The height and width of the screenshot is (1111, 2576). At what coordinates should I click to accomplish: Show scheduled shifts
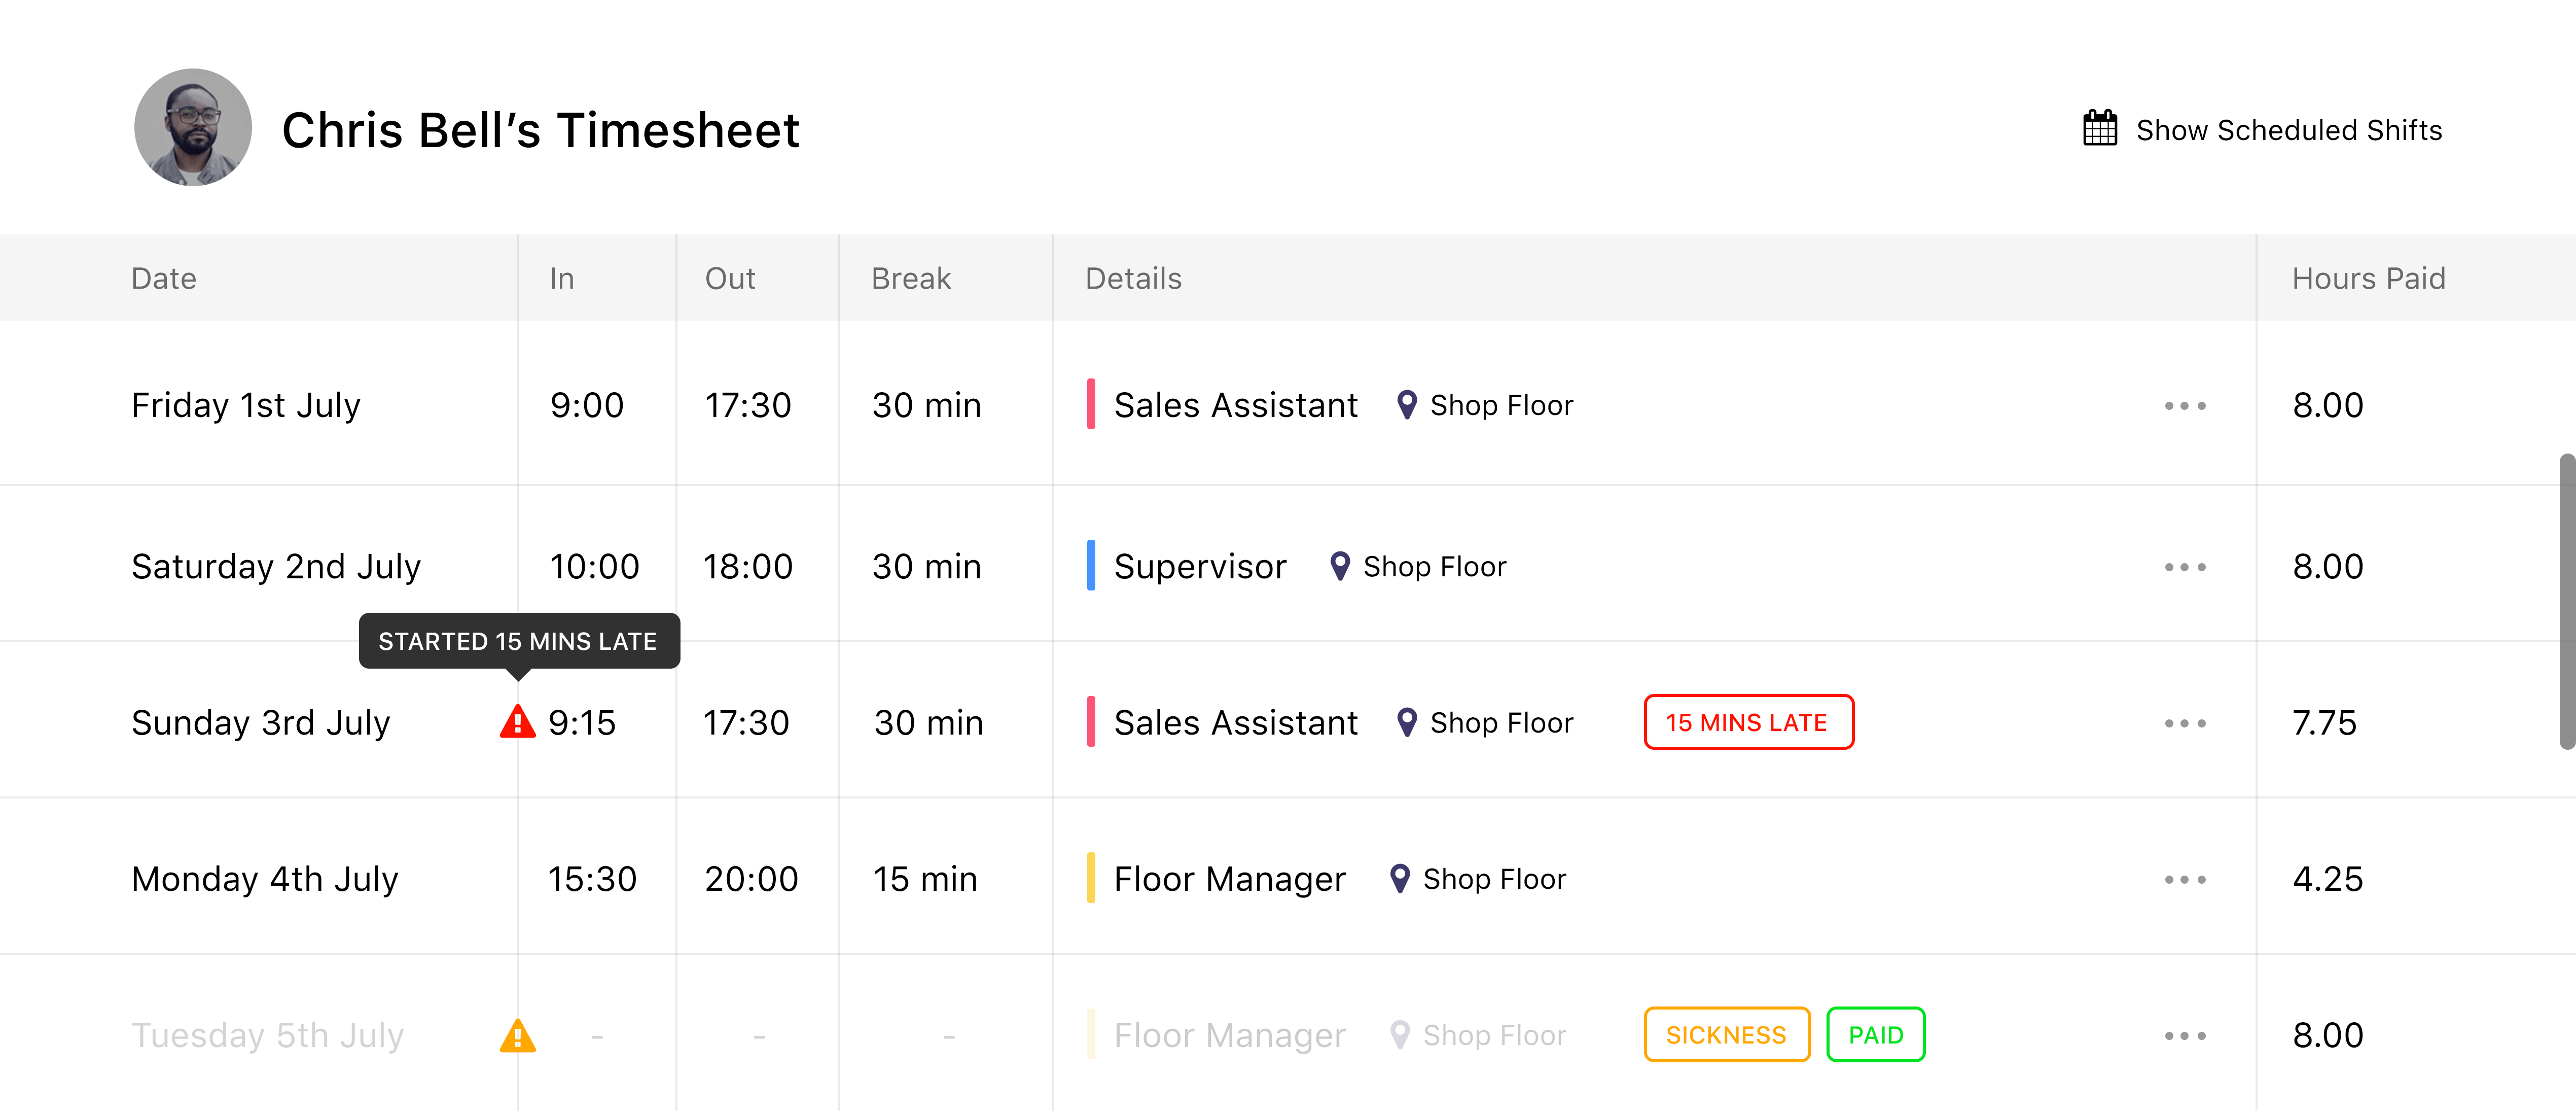(2288, 130)
